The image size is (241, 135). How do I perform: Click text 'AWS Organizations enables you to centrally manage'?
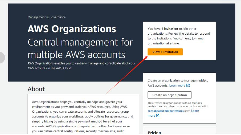(81, 63)
